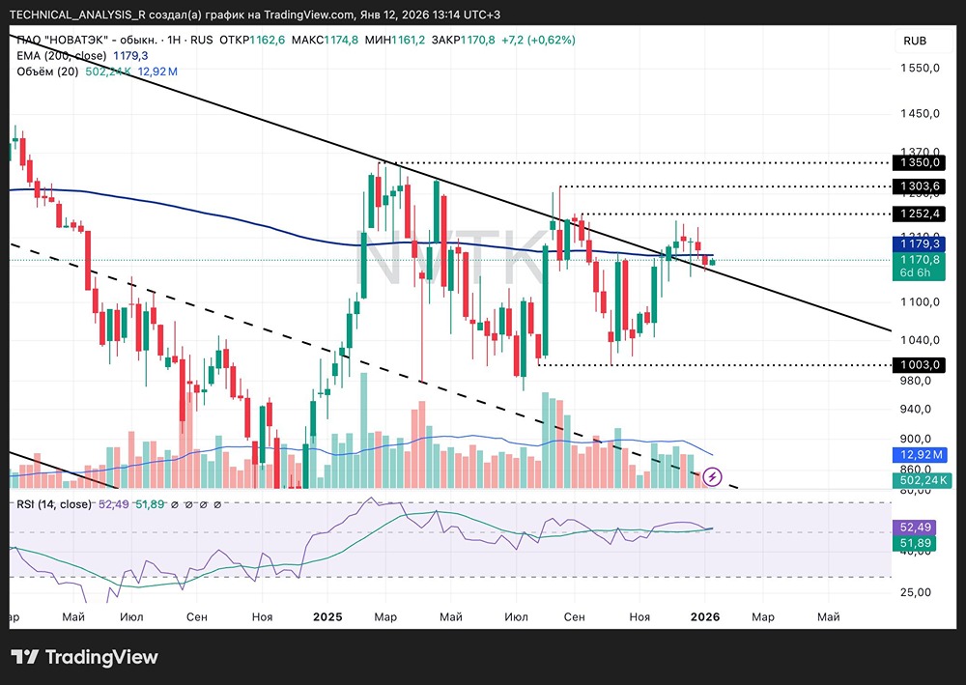The width and height of the screenshot is (966, 685).
Task: Select the EMA (200, close) legend title
Action: click(62, 56)
